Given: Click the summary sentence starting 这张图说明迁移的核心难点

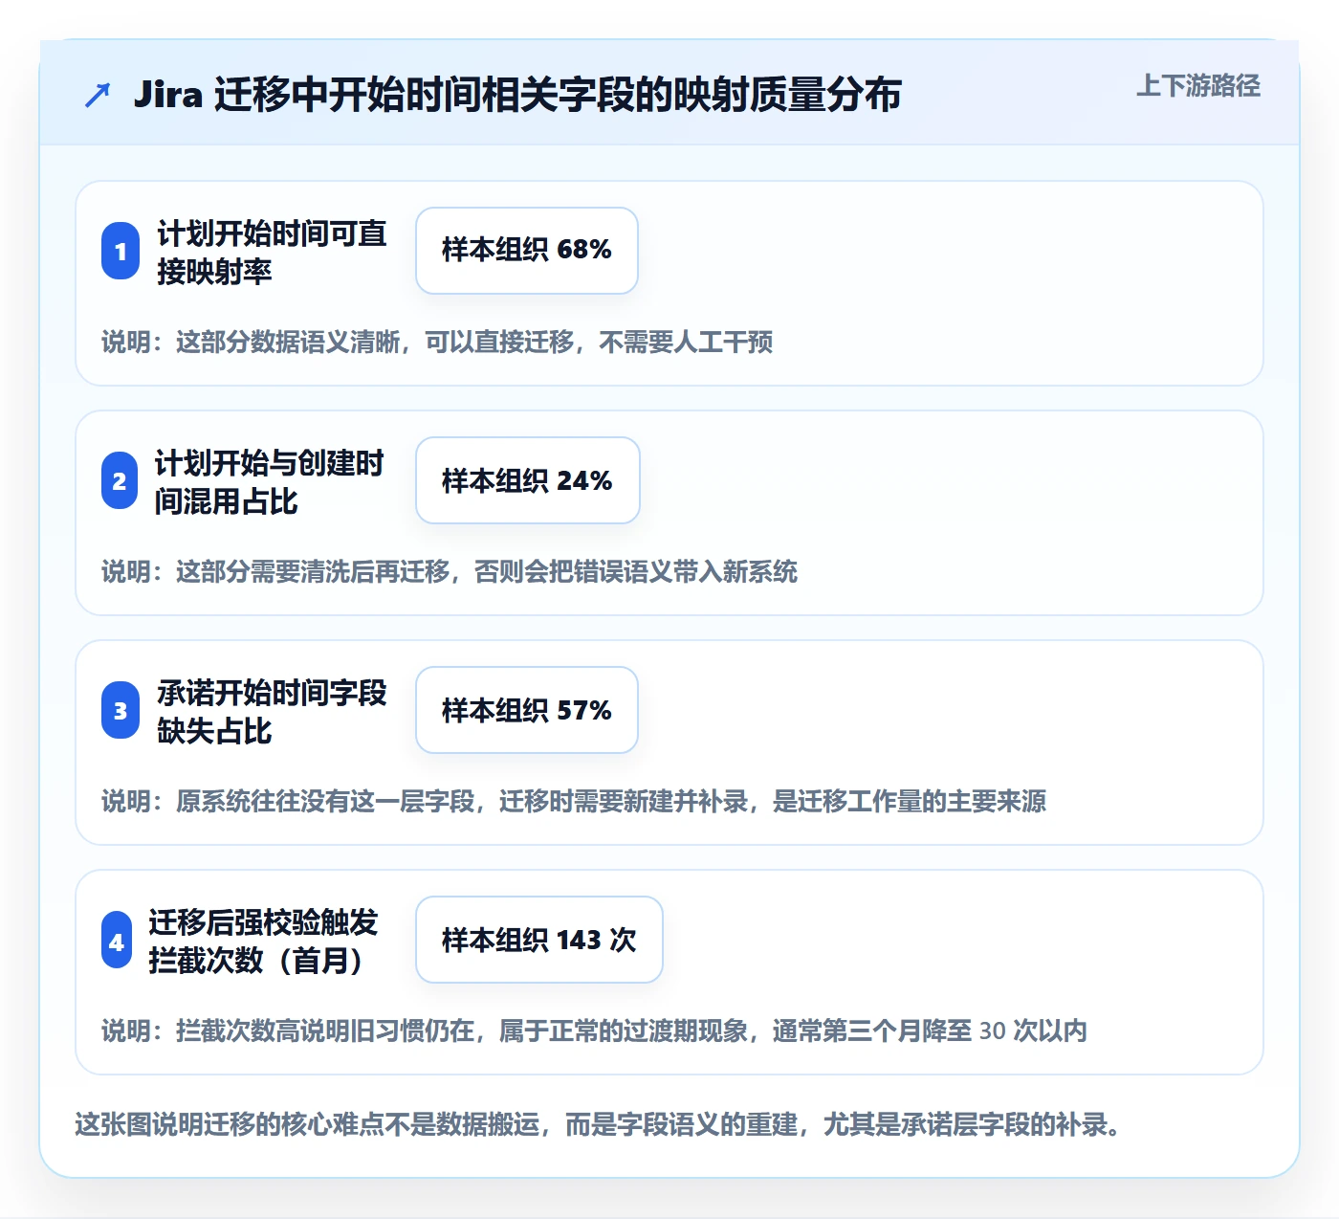Looking at the screenshot, I should [x=599, y=1124].
